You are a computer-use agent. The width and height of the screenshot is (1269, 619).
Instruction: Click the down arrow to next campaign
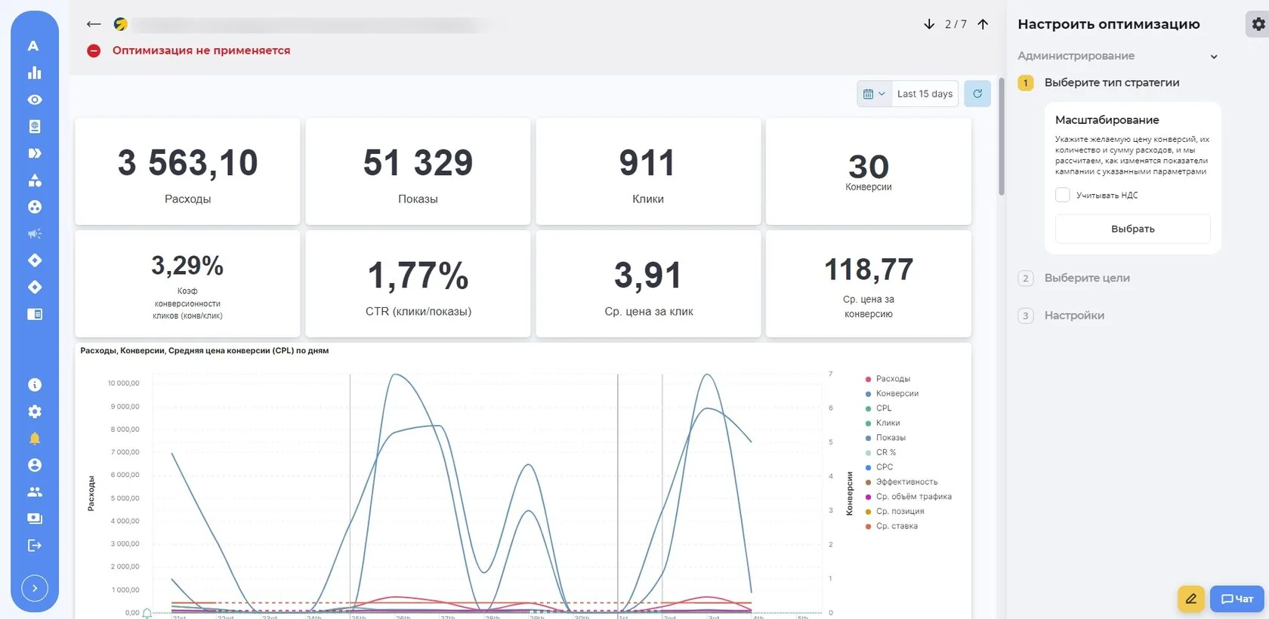[x=929, y=24]
